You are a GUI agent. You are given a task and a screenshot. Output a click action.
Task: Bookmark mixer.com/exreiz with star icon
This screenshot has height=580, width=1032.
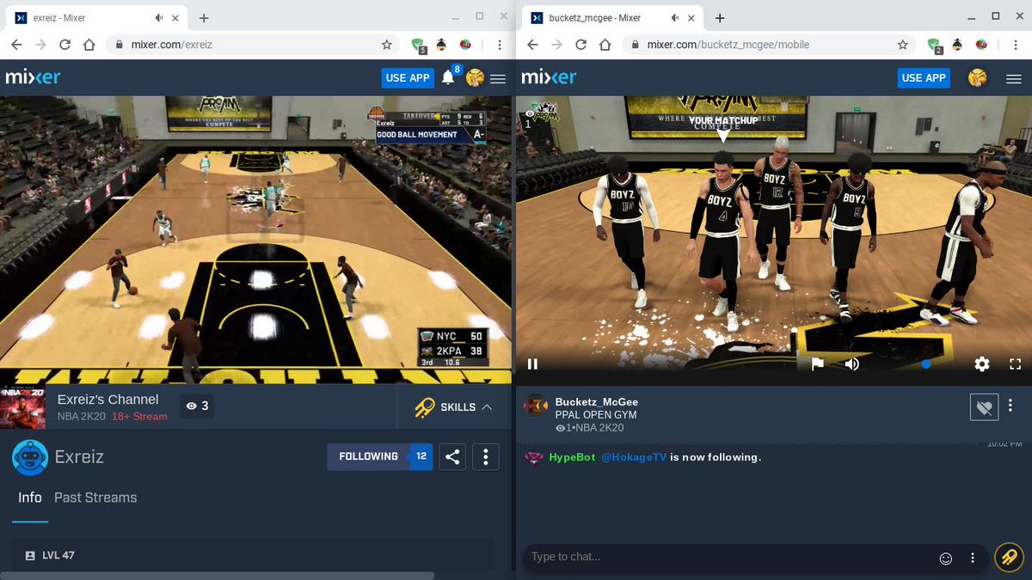coord(387,45)
